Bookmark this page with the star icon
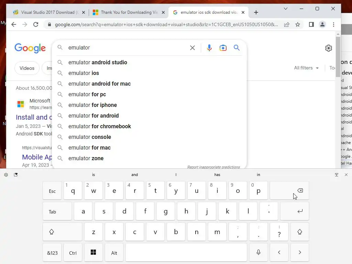 [x=298, y=24]
